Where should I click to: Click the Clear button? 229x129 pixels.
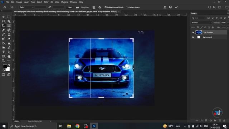(70, 7)
